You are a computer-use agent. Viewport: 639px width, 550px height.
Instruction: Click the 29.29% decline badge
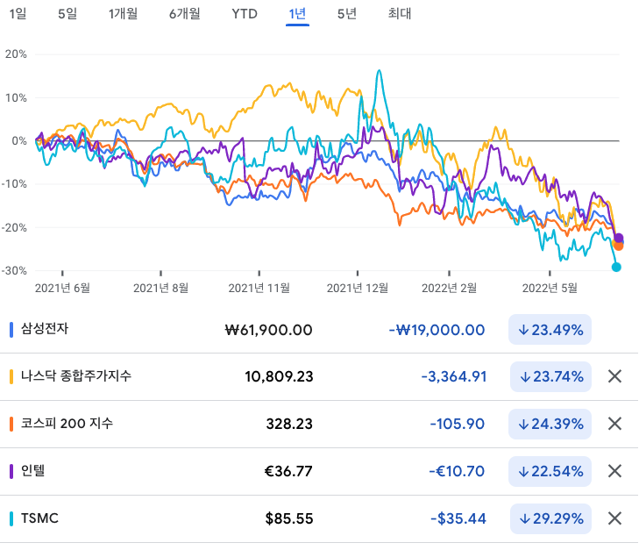click(550, 518)
